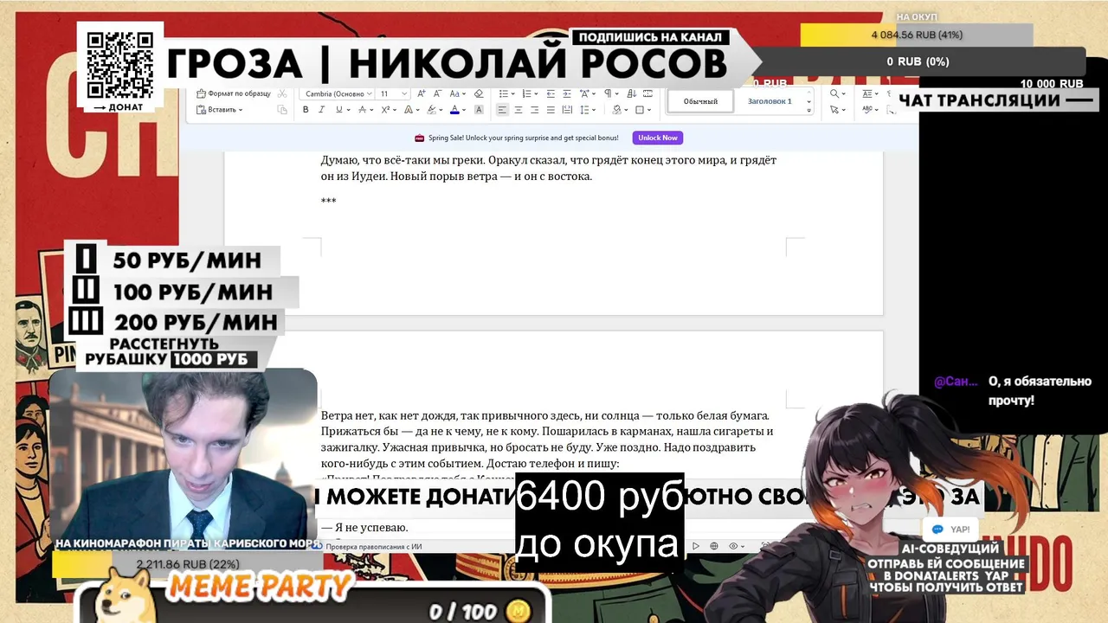1108x623 pixels.
Task: Click the donation QR code
Action: [x=120, y=65]
